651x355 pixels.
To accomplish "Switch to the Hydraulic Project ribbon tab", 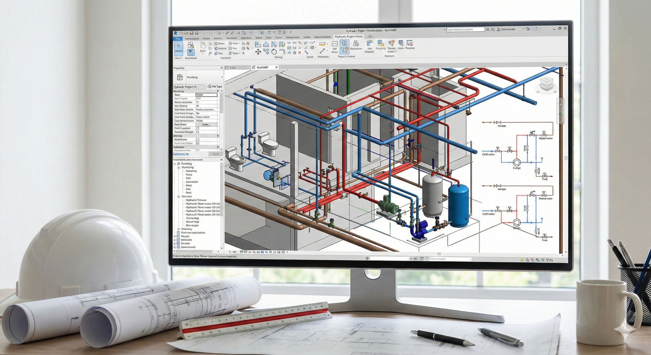I will [x=349, y=37].
